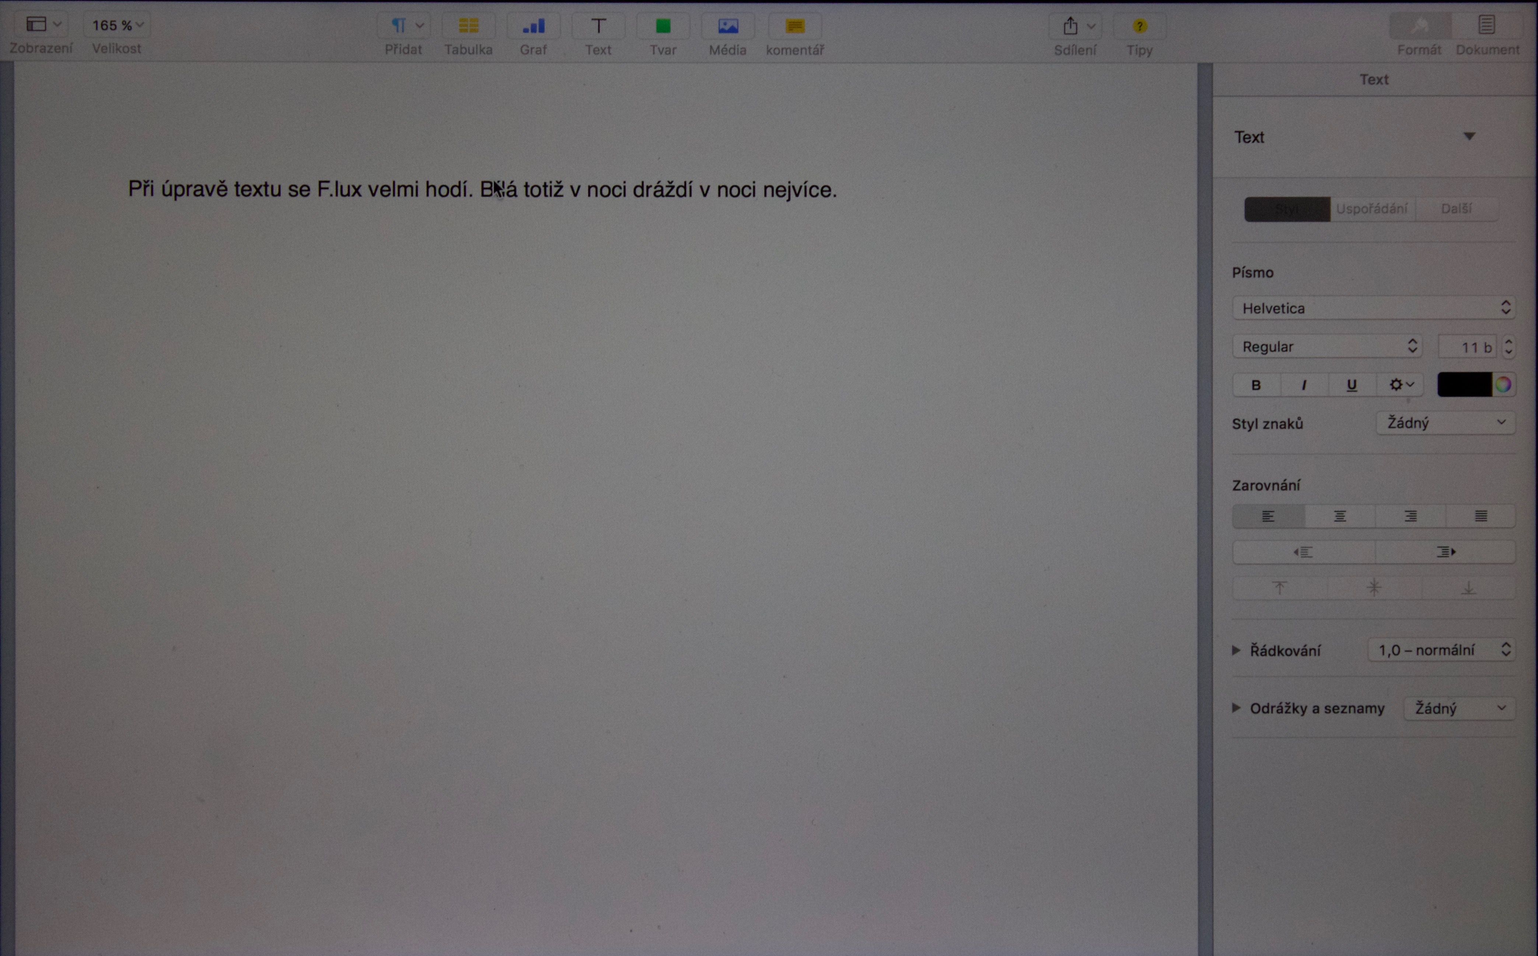Insert a shape with Tvar icon
The height and width of the screenshot is (956, 1538).
point(663,26)
